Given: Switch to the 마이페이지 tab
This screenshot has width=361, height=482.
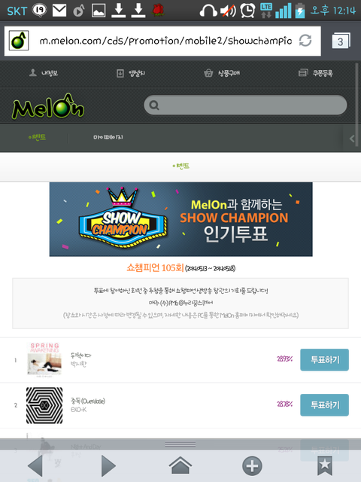Looking at the screenshot, I should click(108, 137).
